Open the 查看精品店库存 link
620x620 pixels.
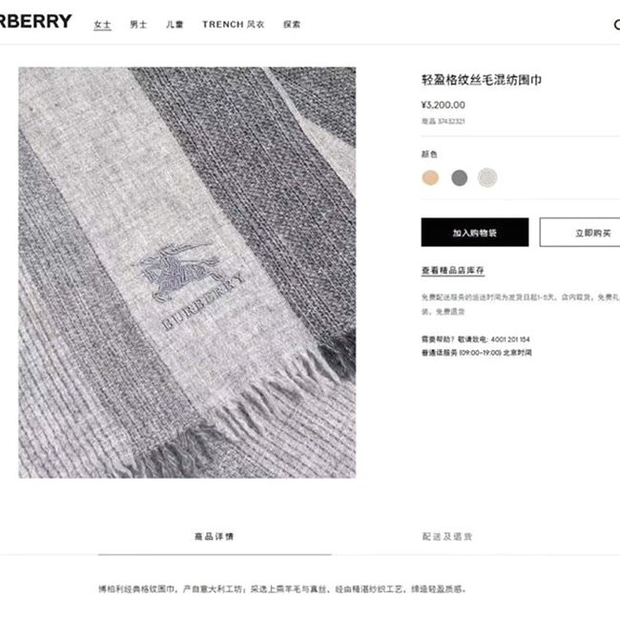pyautogui.click(x=453, y=271)
